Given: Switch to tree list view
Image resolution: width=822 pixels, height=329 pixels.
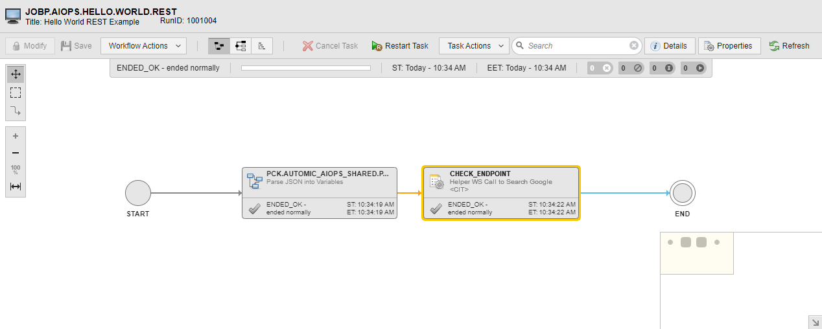Looking at the screenshot, I should coord(241,46).
